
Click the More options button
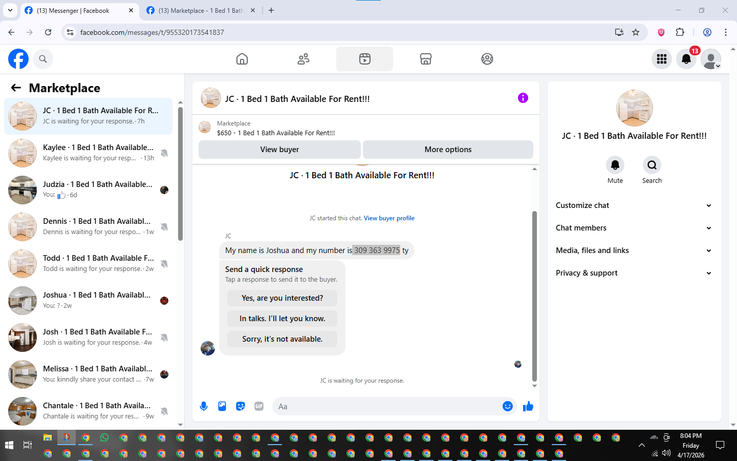[448, 150]
